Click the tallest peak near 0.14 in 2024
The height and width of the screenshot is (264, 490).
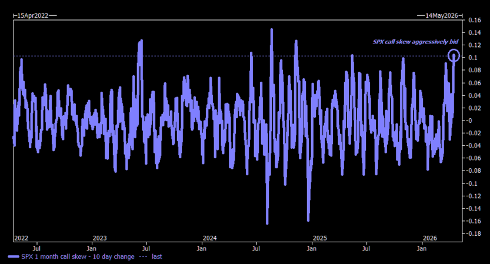(271, 29)
